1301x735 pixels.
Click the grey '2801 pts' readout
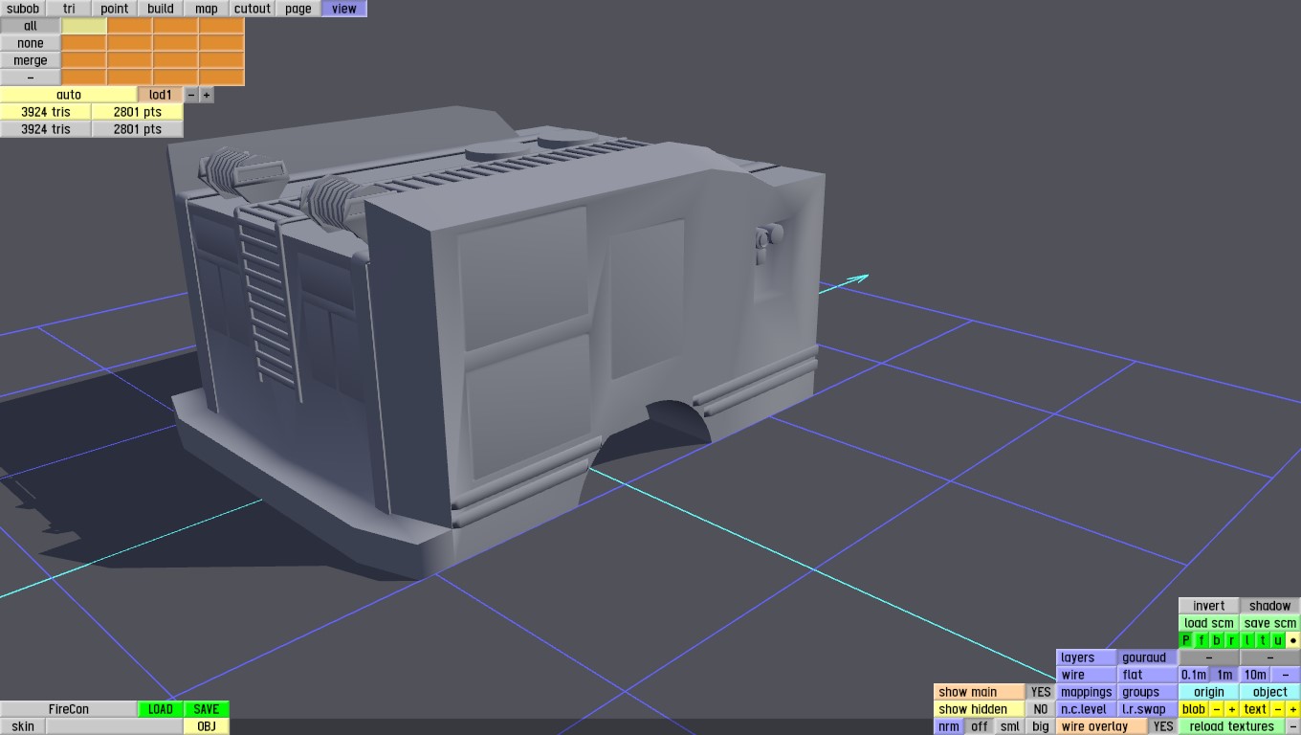pyautogui.click(x=138, y=129)
